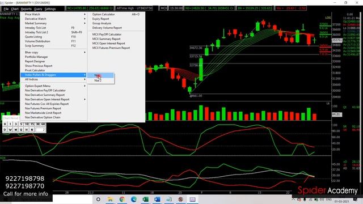Switch chart period to Weekly (W)
This screenshot has width=363, height=204.
pyautogui.click(x=10, y=130)
